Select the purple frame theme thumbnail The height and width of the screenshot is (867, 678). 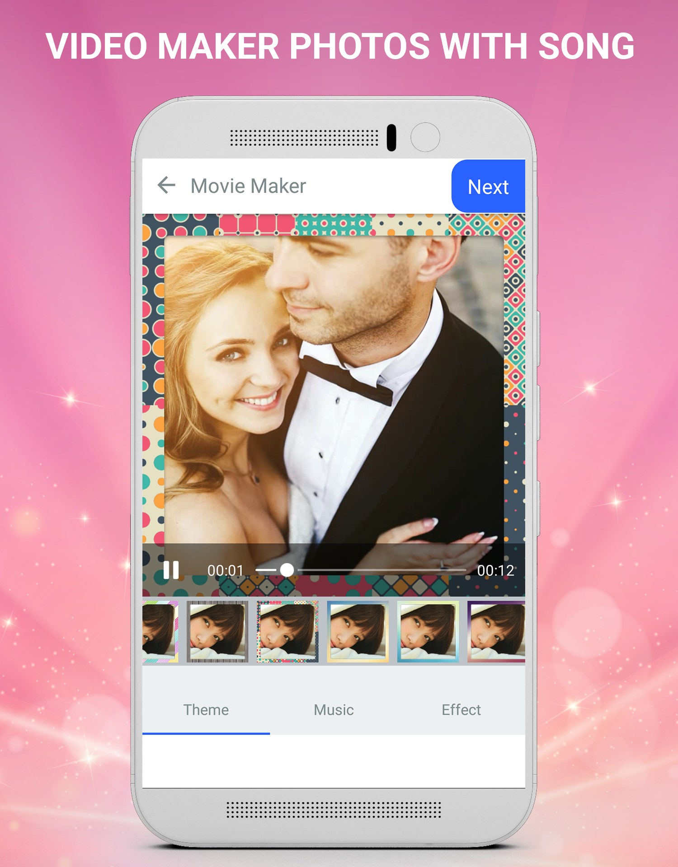pyautogui.click(x=496, y=631)
